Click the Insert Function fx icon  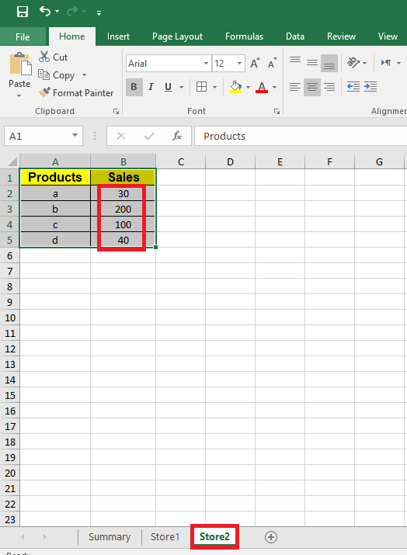pyautogui.click(x=177, y=136)
